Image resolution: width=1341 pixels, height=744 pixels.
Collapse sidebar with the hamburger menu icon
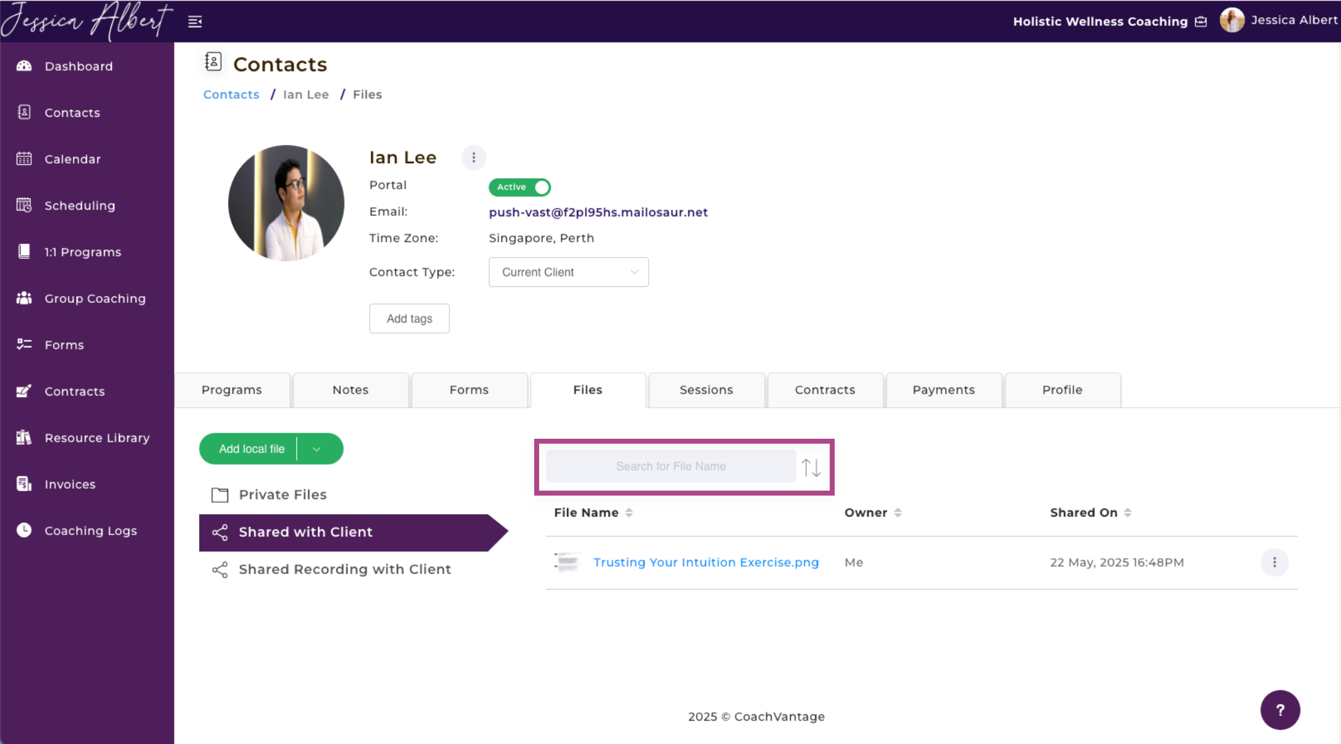(x=195, y=22)
